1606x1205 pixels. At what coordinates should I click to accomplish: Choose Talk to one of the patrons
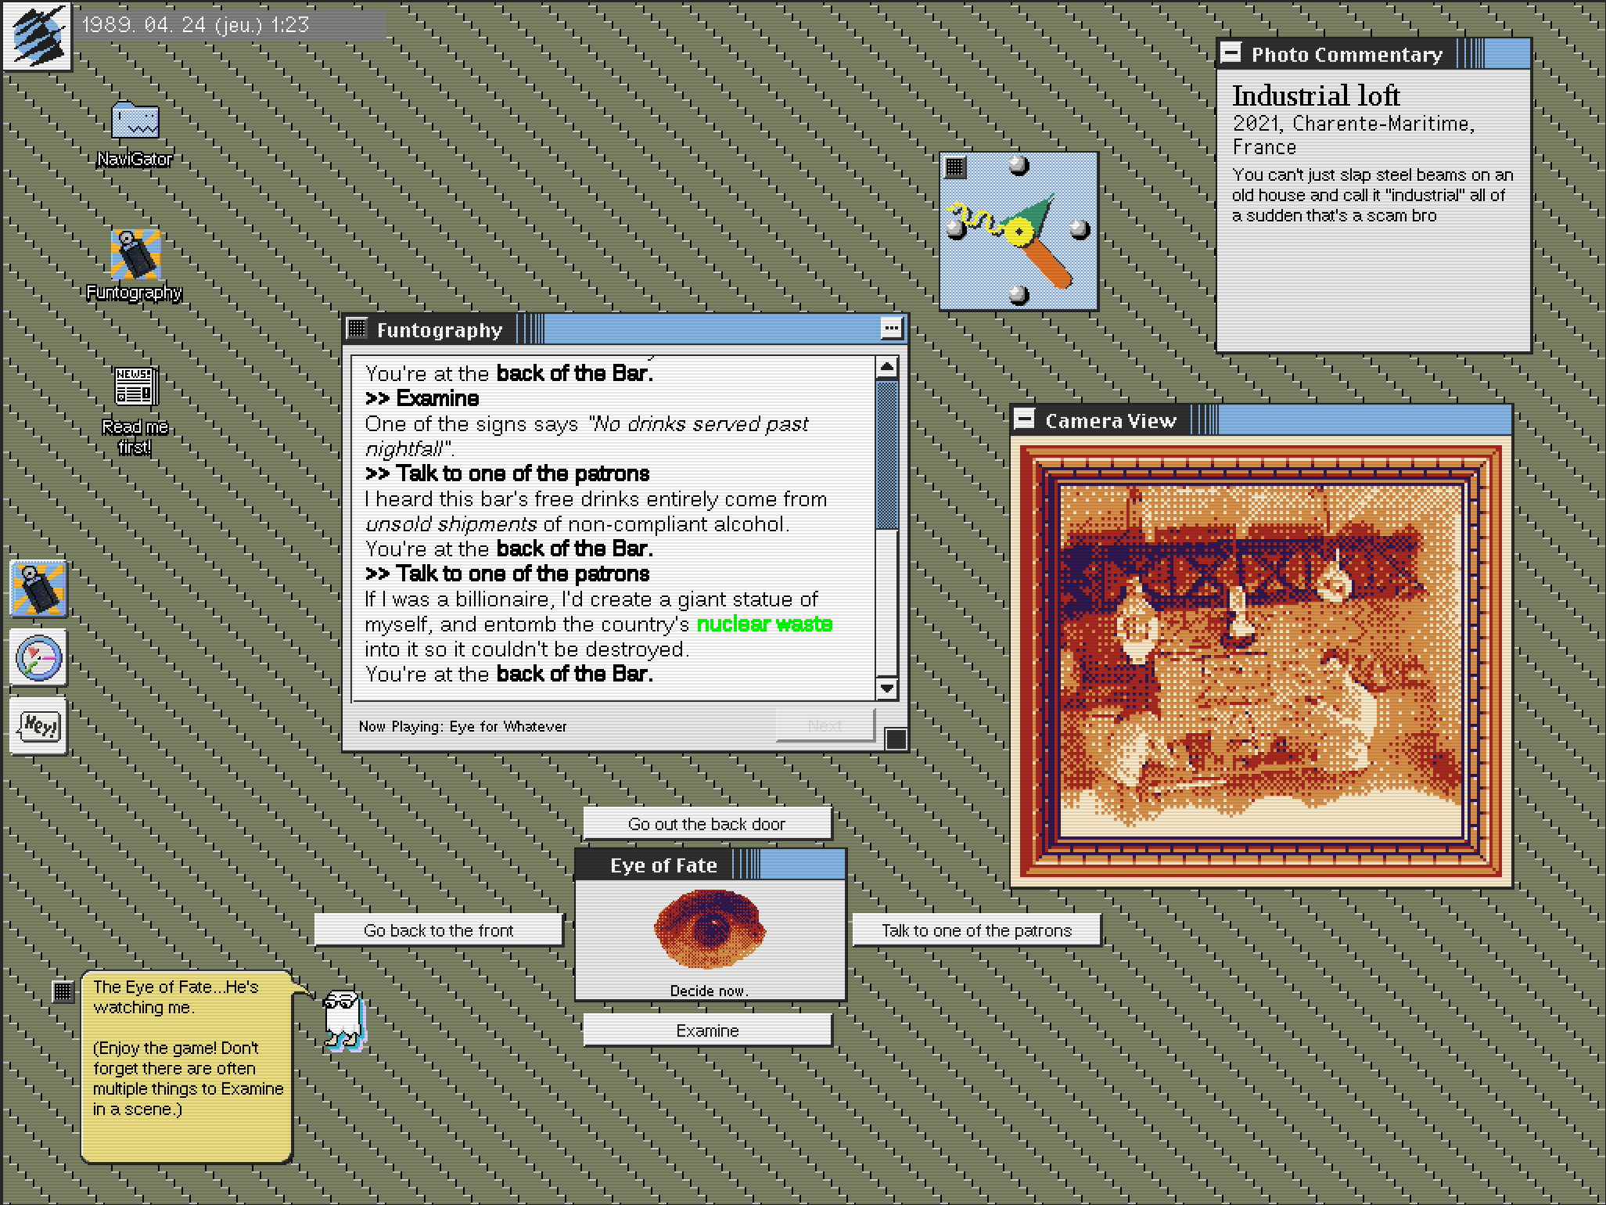(975, 930)
